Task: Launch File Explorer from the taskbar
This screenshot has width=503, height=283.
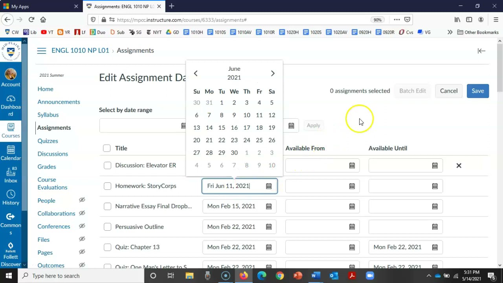Action: pyautogui.click(x=189, y=276)
